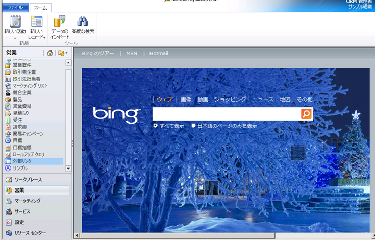Click the マーケティング リスト icon
Image resolution: width=375 pixels, height=240 pixels.
(x=8, y=86)
